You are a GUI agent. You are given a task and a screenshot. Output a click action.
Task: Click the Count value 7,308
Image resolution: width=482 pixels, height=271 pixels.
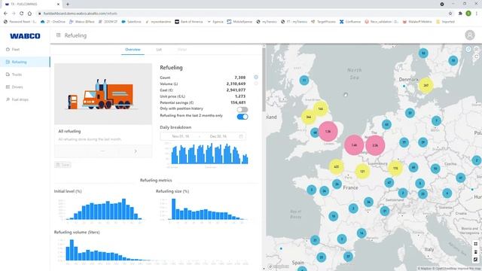pyautogui.click(x=240, y=78)
